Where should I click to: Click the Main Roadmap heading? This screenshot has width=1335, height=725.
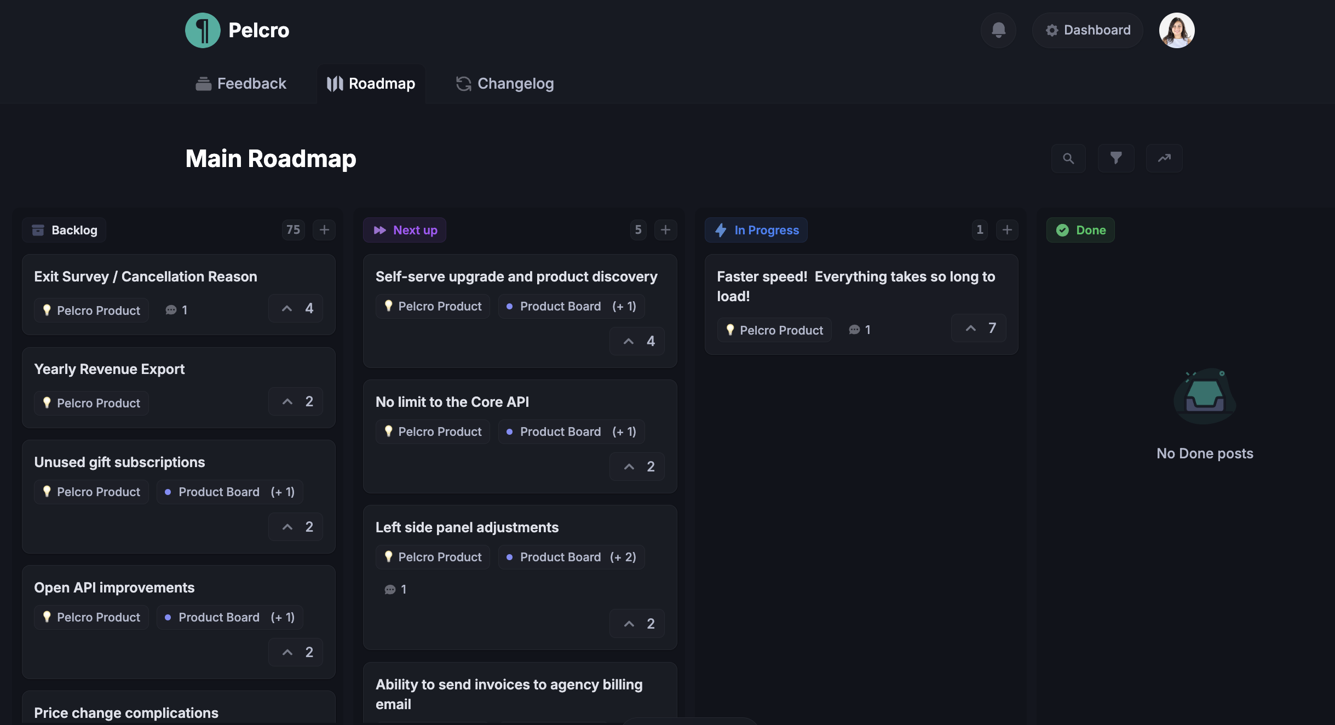tap(271, 158)
